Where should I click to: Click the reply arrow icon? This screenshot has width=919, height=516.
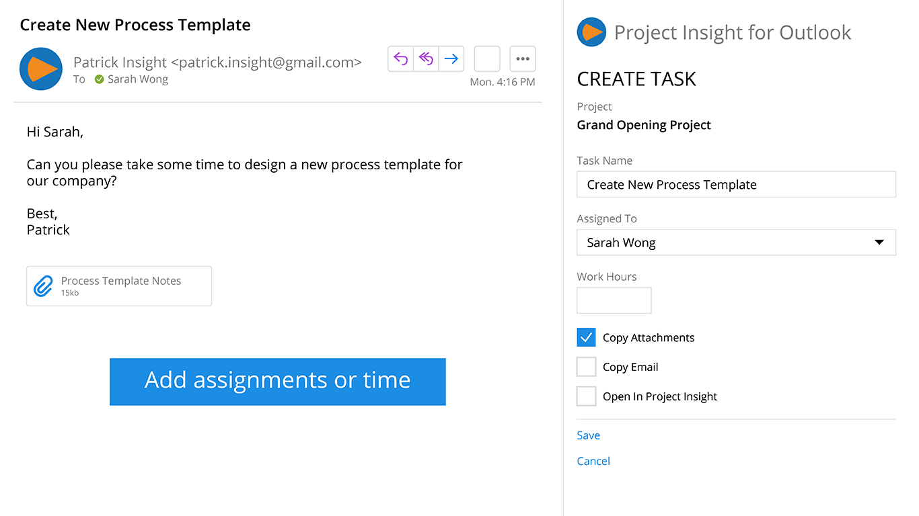401,59
